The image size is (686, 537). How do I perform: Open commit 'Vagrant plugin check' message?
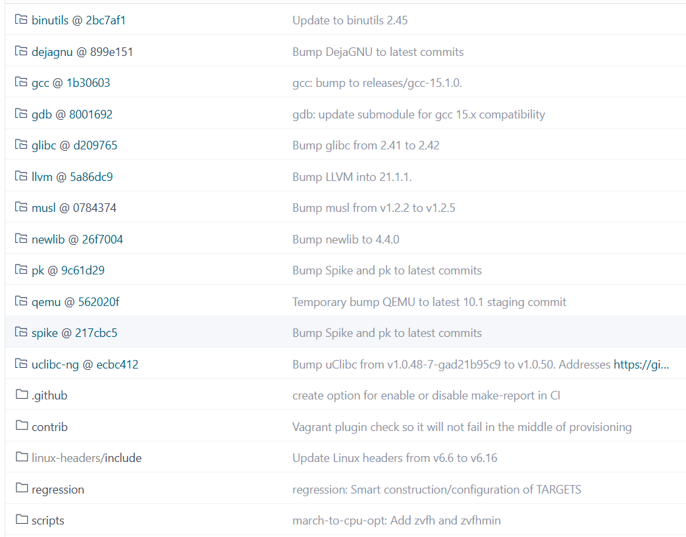pos(462,427)
